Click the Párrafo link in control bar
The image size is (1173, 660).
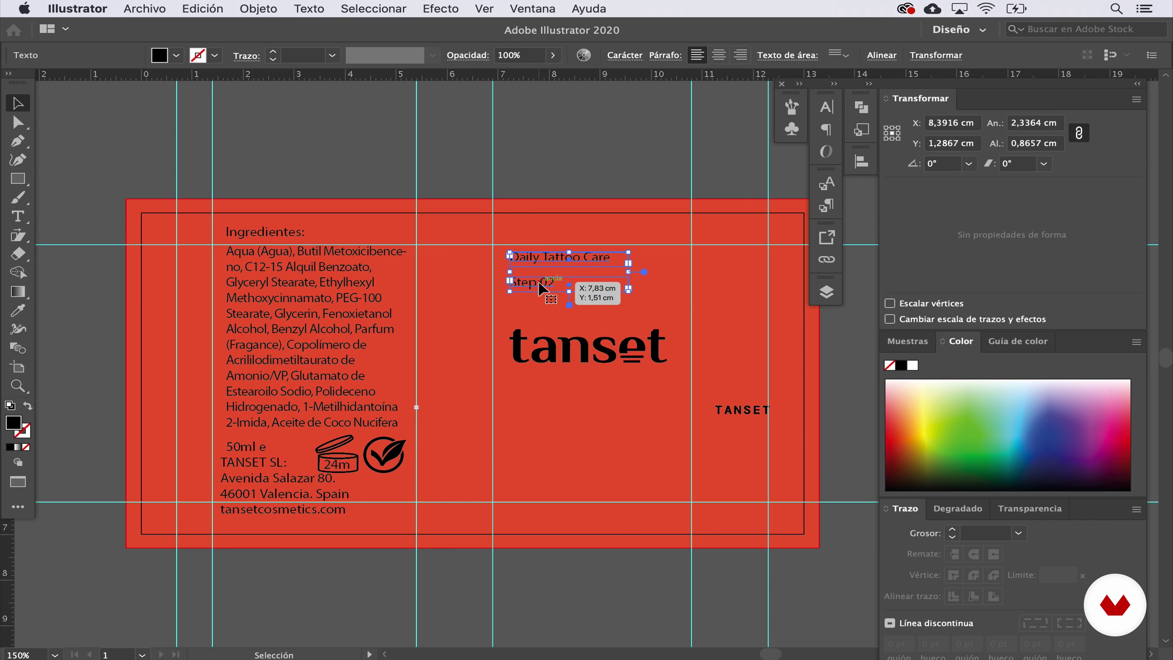[665, 55]
